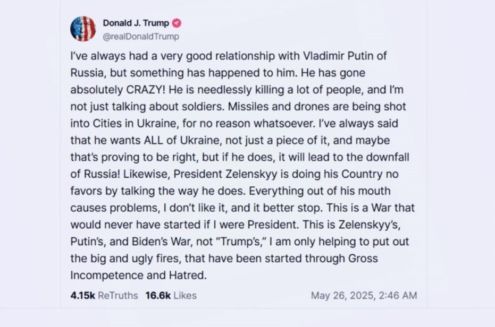Visit the @realDonaldTrump handle link

click(141, 37)
